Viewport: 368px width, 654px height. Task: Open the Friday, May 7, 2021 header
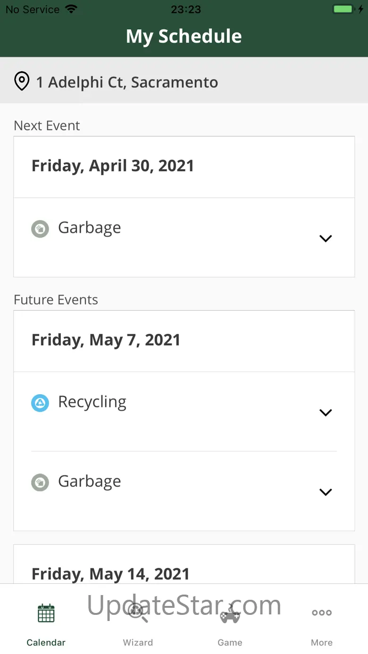point(106,340)
